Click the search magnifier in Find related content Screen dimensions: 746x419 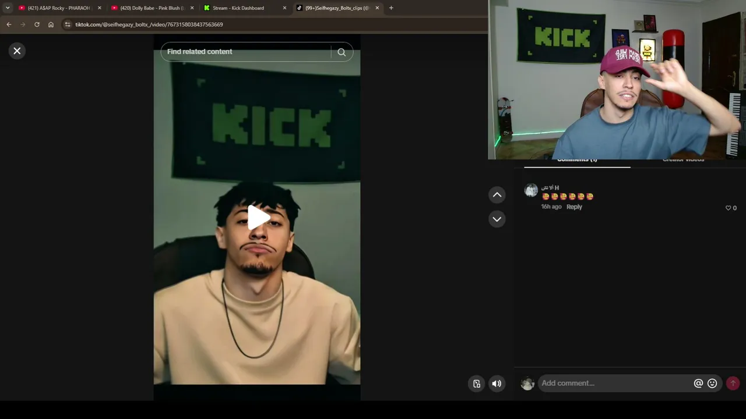tap(342, 52)
